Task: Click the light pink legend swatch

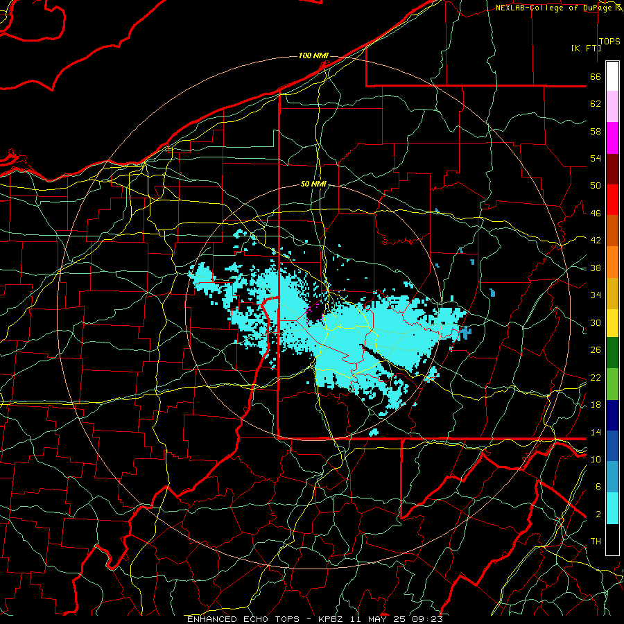Action: tap(612, 107)
